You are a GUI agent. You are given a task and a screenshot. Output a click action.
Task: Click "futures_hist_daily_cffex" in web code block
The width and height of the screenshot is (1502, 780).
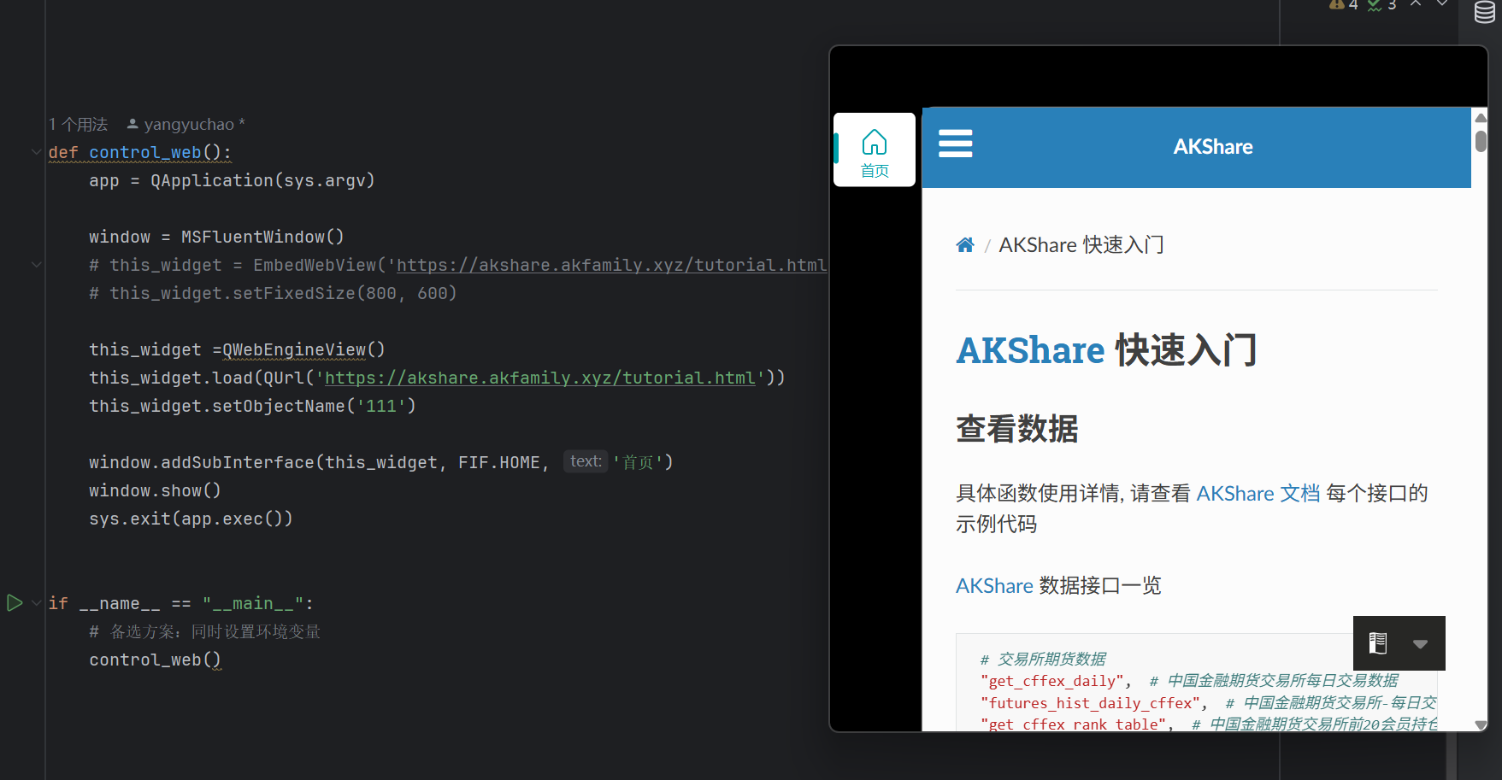point(1089,703)
